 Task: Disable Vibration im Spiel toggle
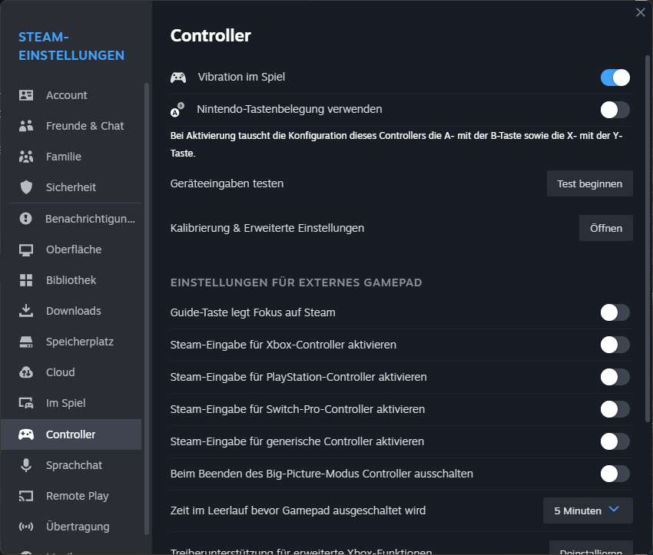point(615,78)
